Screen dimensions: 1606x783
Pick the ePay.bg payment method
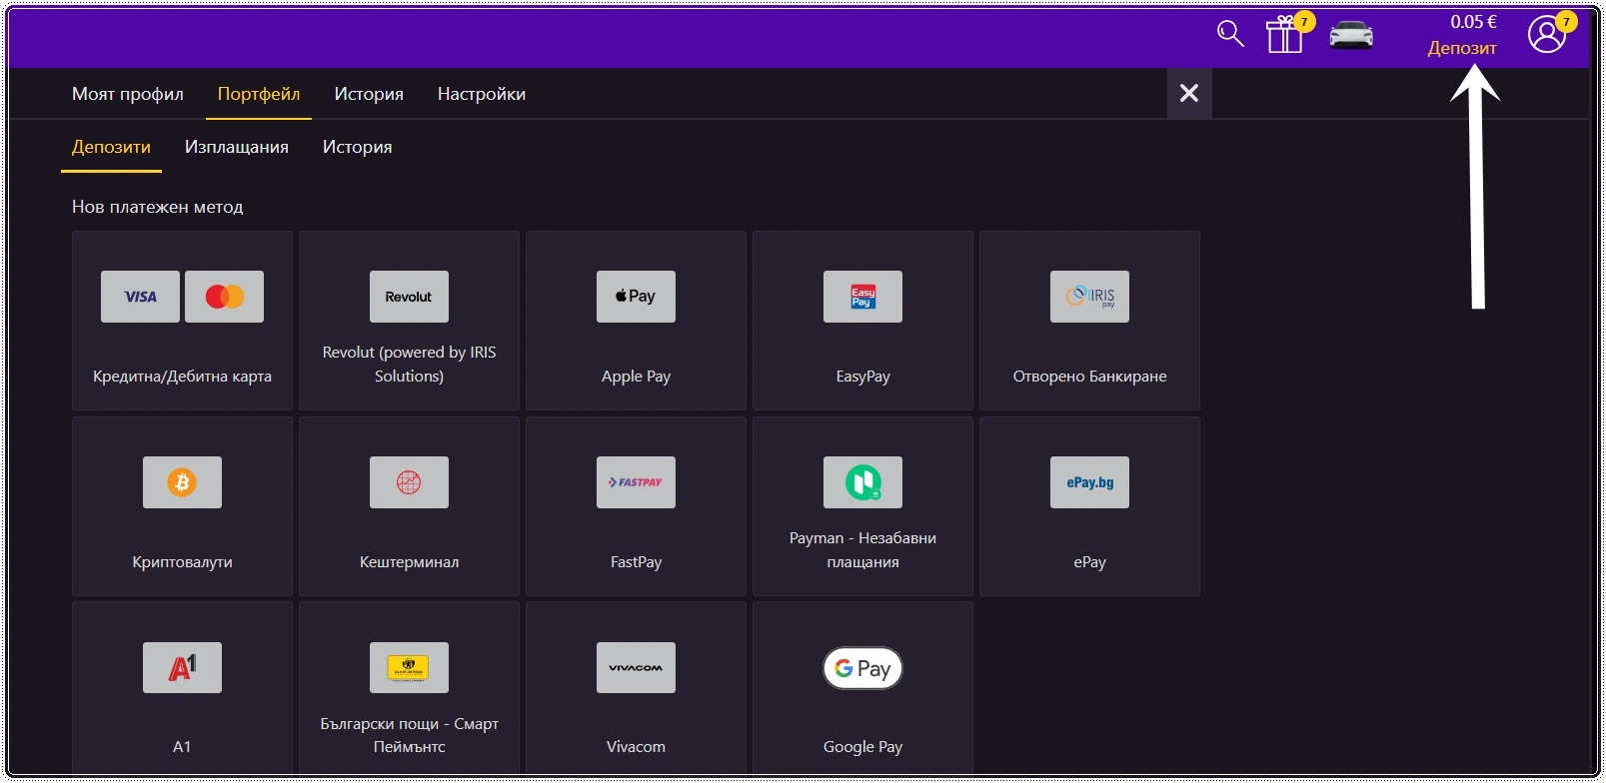pyautogui.click(x=1089, y=506)
